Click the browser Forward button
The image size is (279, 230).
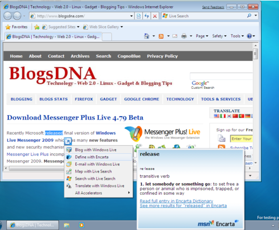coord(17,16)
